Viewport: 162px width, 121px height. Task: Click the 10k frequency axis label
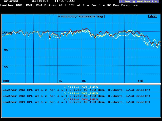(141, 81)
